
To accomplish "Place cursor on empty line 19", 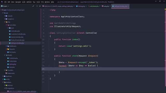I will pyautogui.click(x=103, y=69).
